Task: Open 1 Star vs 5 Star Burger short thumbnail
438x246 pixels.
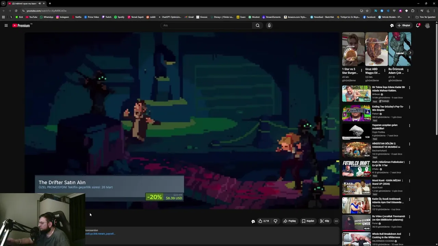Action: tap(353, 49)
